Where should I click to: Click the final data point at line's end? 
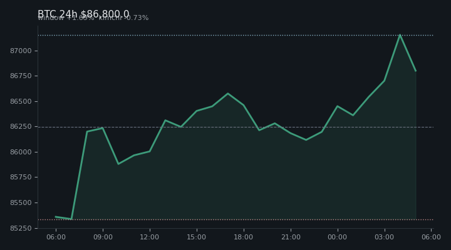416,71
